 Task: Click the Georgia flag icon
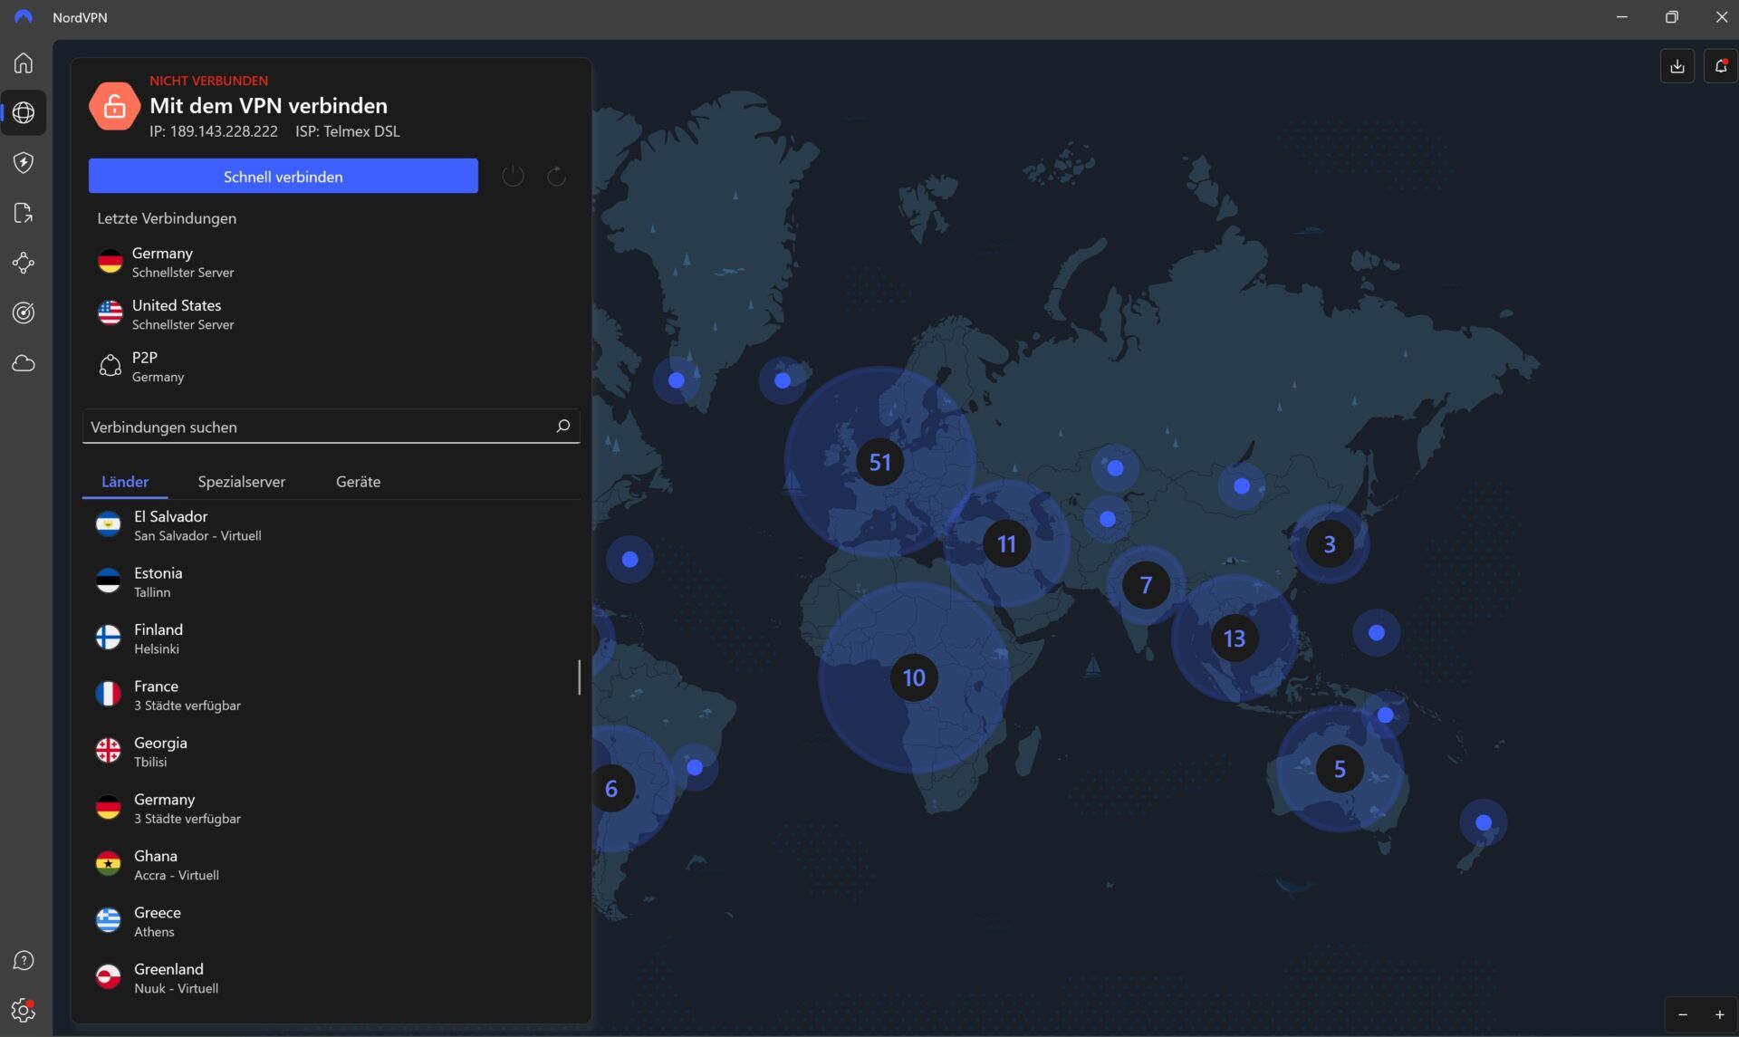pyautogui.click(x=108, y=751)
